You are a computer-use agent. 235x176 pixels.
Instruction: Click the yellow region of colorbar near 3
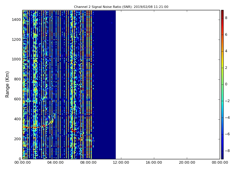pos(222,60)
